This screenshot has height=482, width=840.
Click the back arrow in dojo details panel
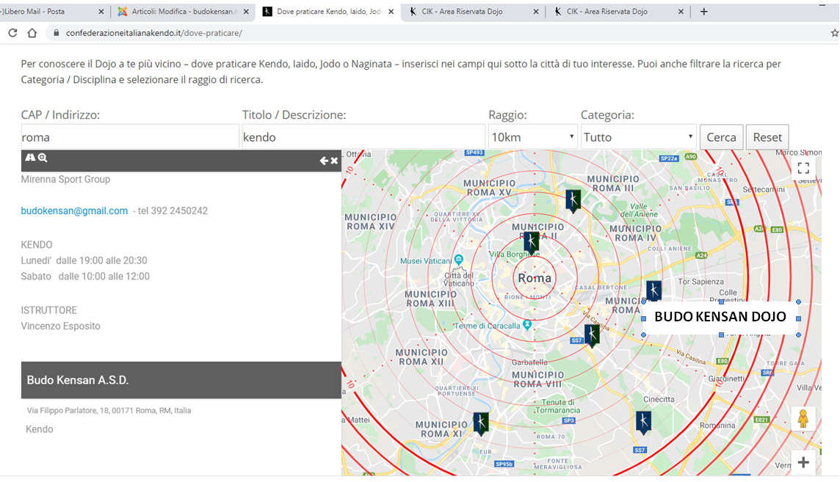(323, 161)
